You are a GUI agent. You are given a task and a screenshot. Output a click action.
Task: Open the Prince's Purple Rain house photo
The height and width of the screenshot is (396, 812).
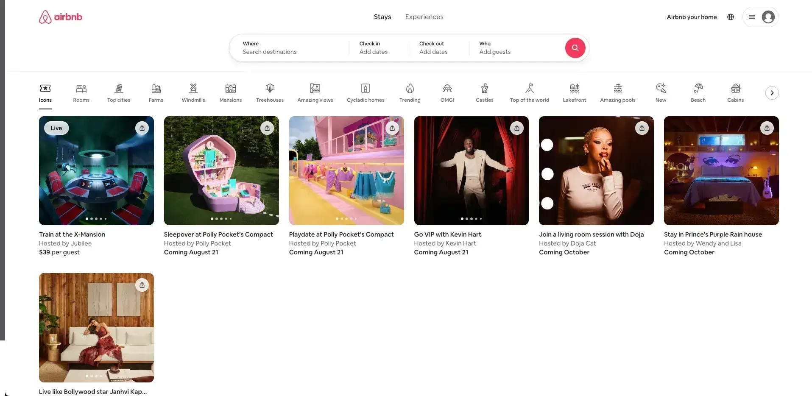[721, 170]
